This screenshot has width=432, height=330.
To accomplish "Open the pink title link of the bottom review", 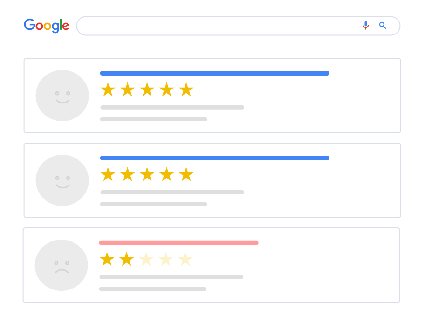I will tap(178, 243).
